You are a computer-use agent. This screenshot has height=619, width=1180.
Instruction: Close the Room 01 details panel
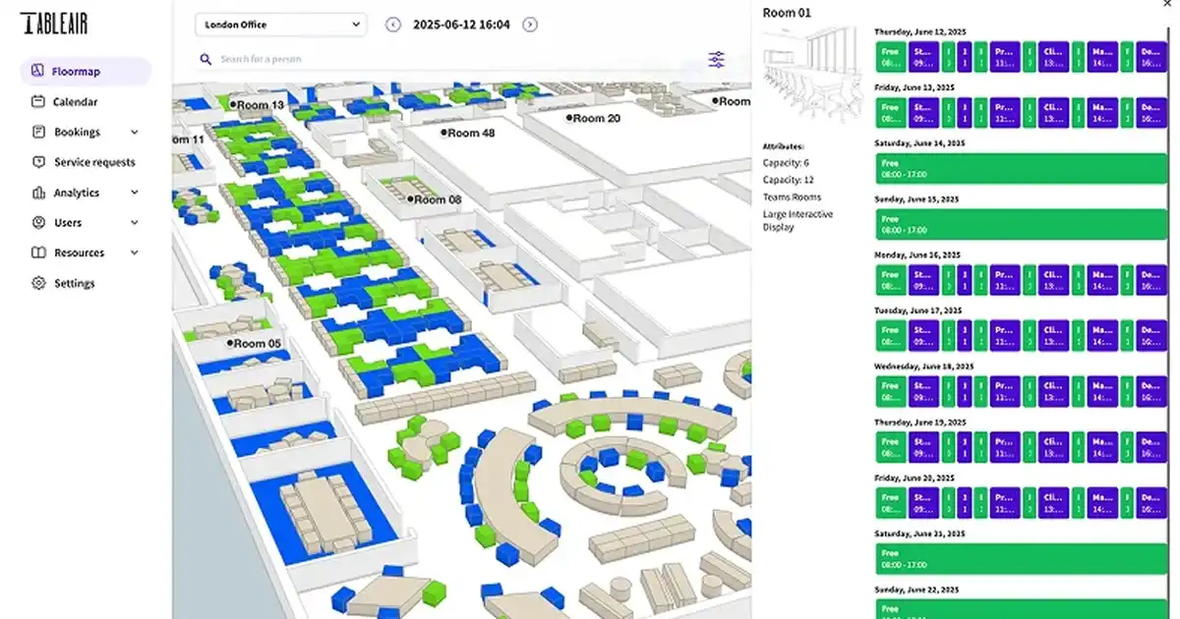click(1167, 5)
